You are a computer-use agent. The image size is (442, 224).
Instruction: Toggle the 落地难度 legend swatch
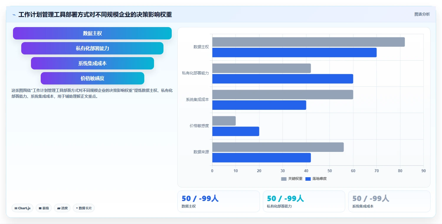(308, 179)
